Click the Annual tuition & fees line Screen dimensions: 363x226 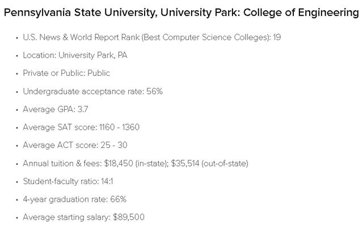click(x=136, y=164)
